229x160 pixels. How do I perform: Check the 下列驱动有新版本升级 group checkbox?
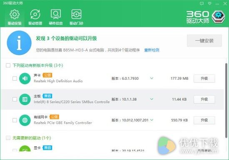click(x=8, y=65)
